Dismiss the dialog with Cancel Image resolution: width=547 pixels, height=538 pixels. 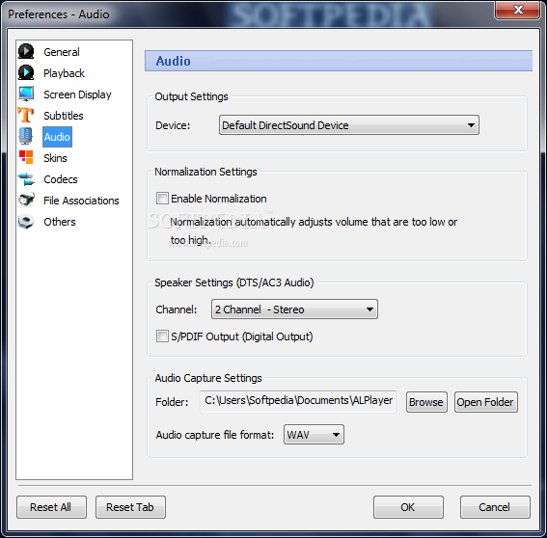click(x=495, y=507)
